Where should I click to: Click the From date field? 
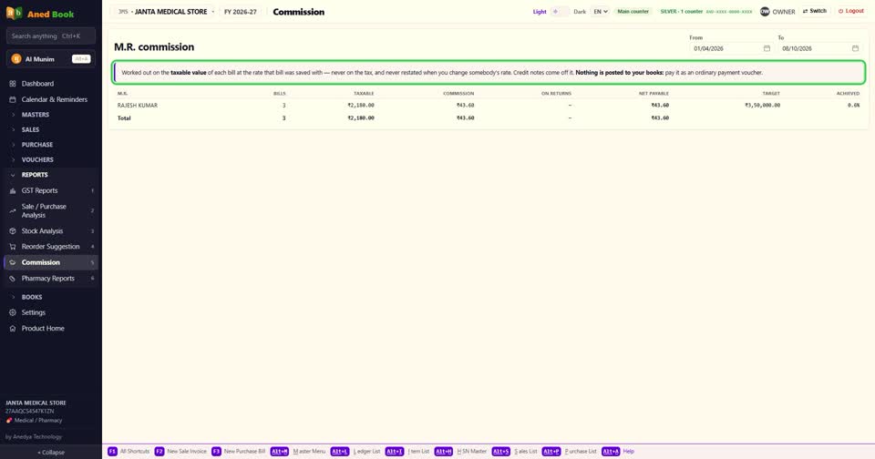tap(732, 48)
